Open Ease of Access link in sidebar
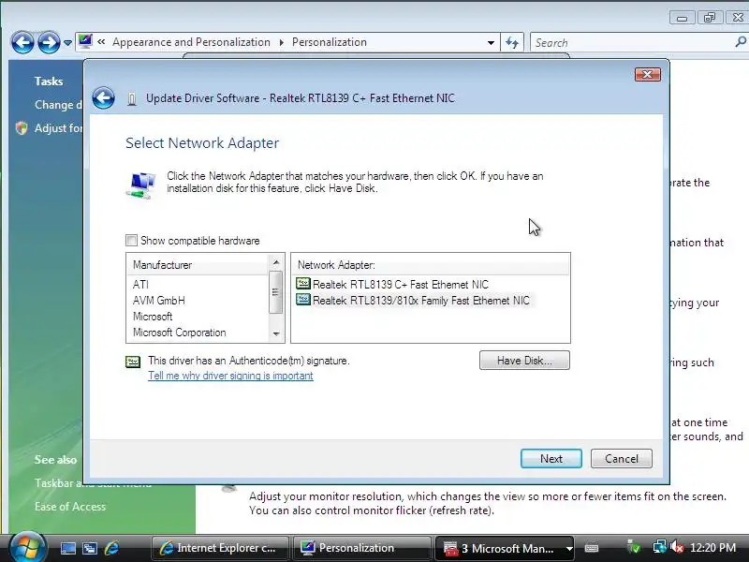This screenshot has height=562, width=749. [69, 507]
